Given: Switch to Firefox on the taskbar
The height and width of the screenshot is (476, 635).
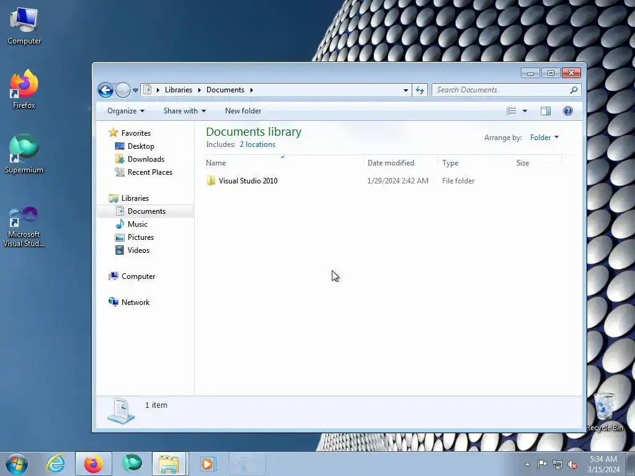Looking at the screenshot, I should tap(94, 464).
